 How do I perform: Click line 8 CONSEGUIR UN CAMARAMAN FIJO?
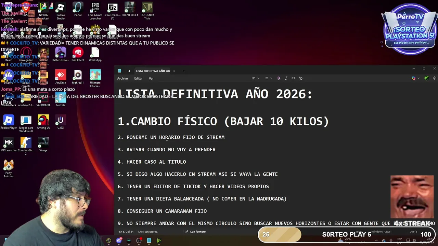point(162,211)
